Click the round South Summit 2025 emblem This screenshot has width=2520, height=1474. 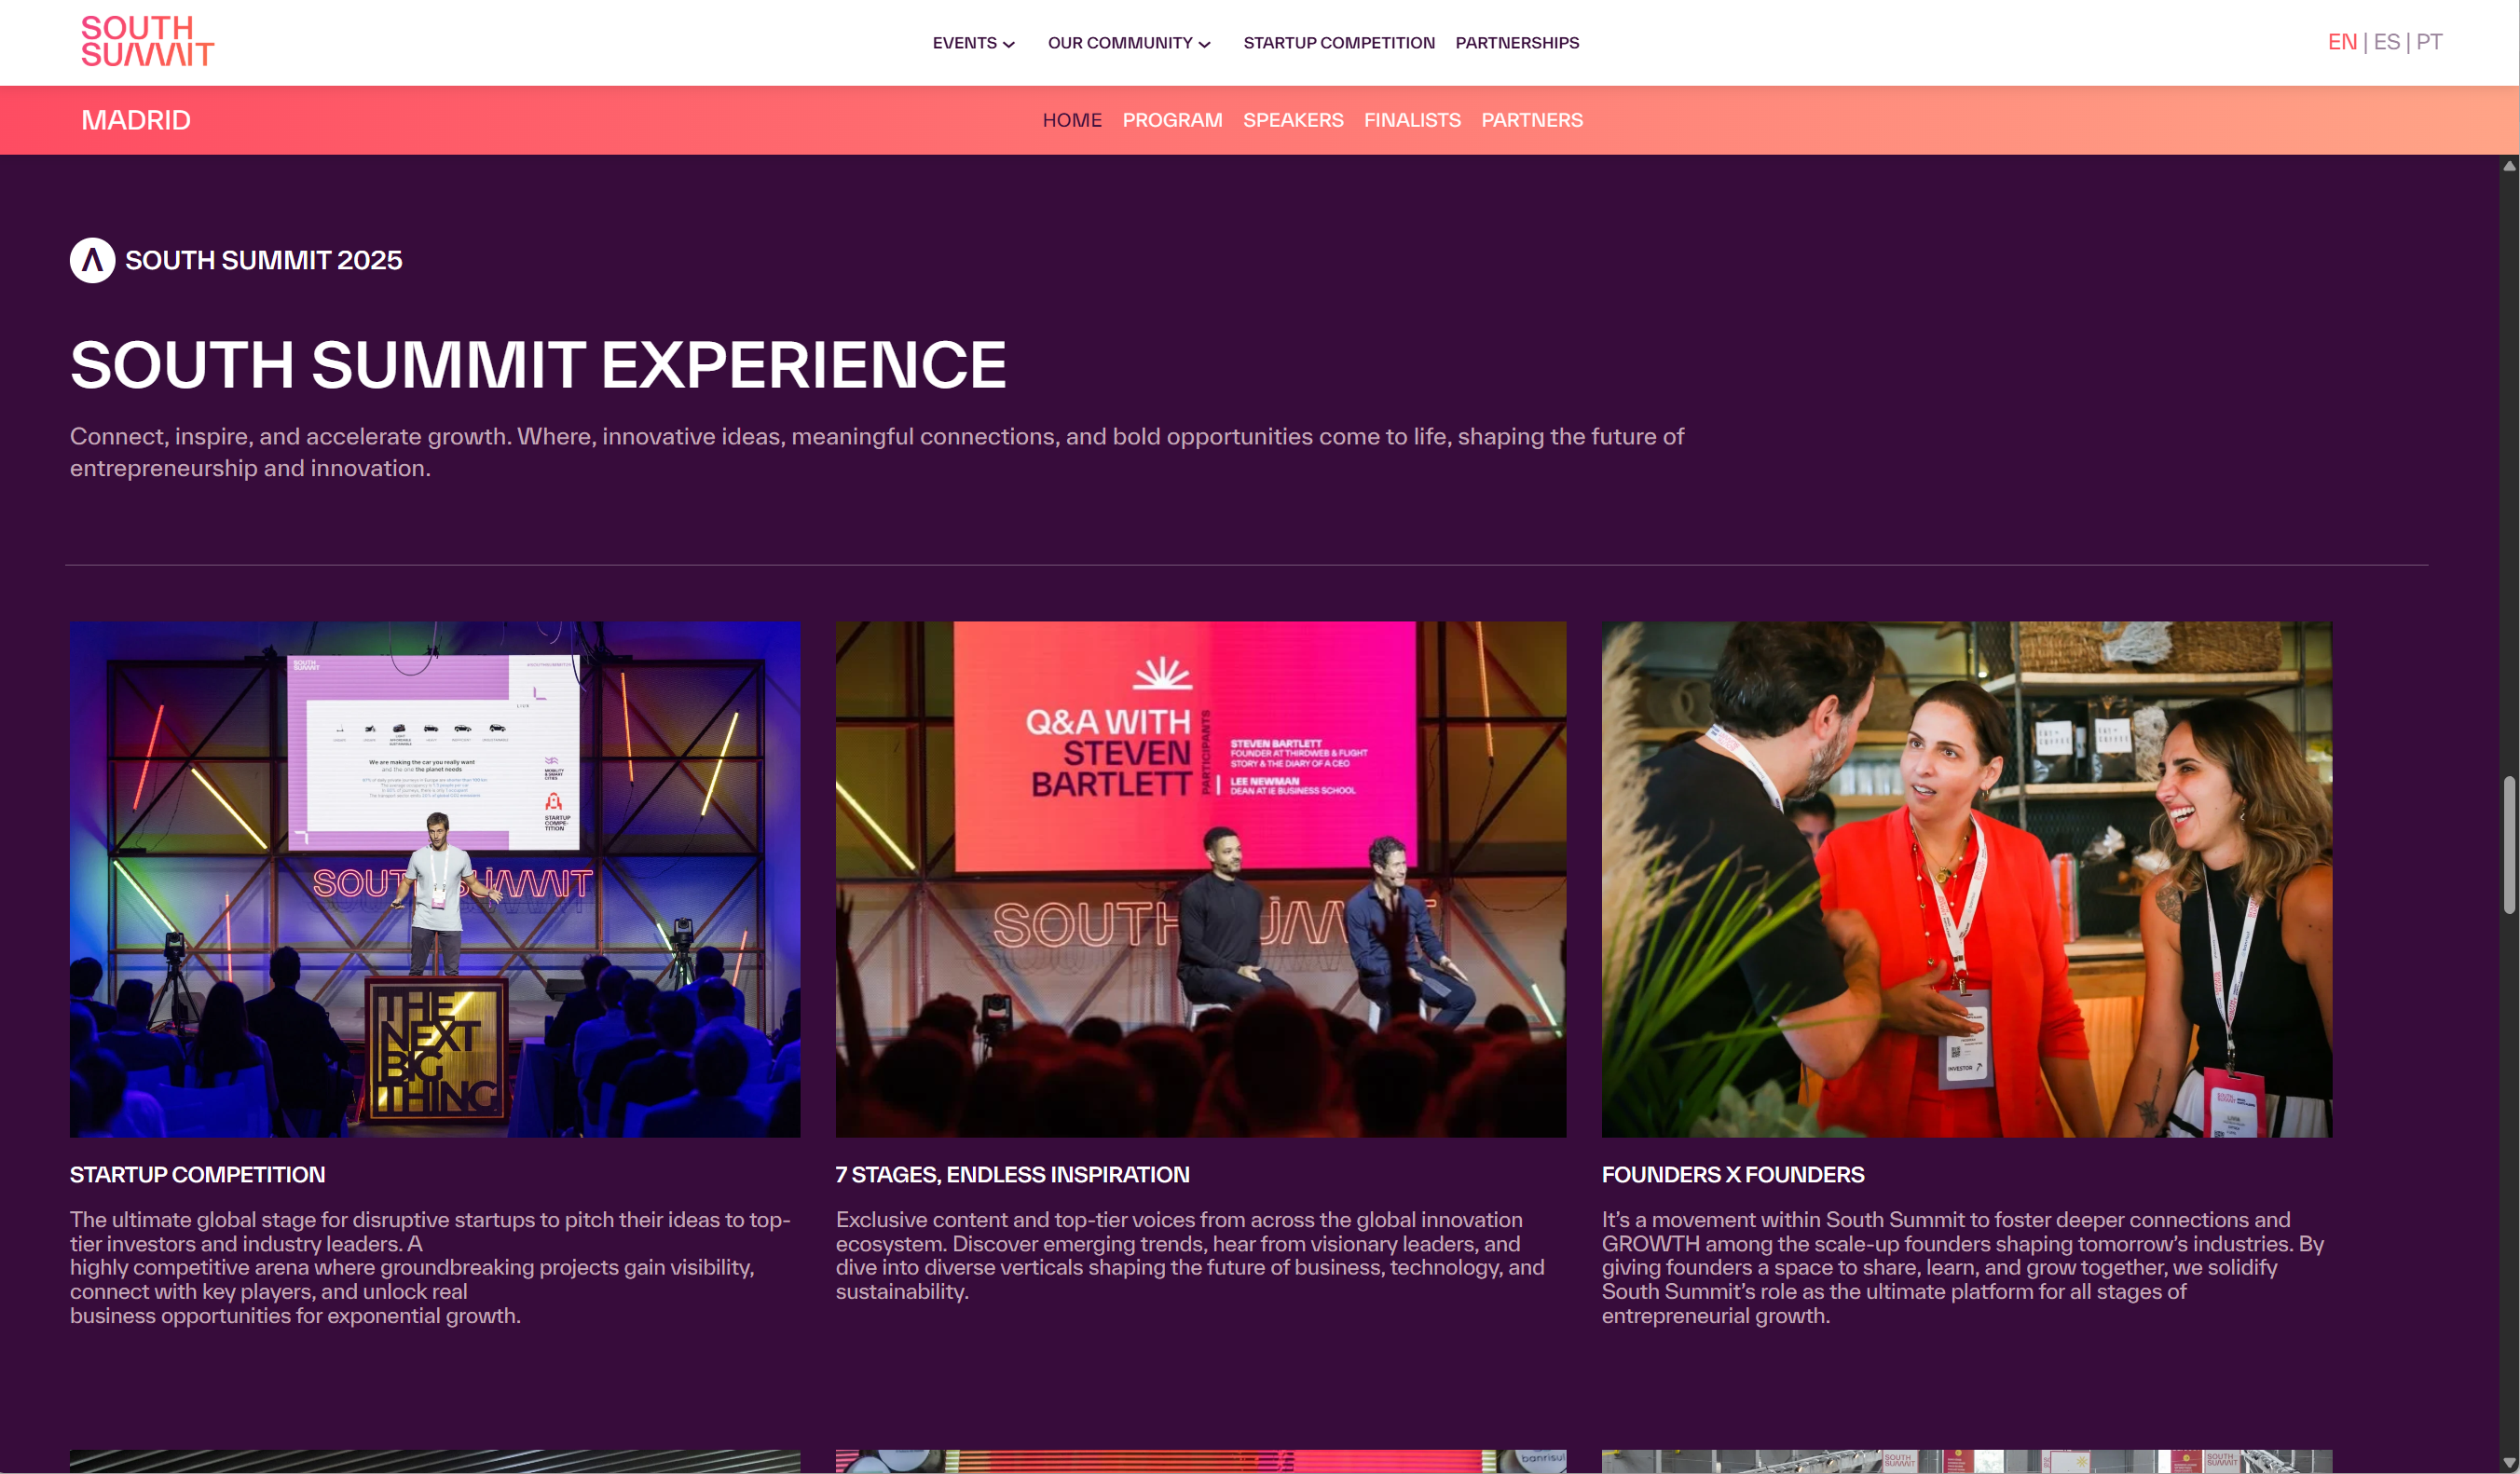(92, 260)
